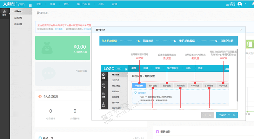Close the 新手向导 dialog

tap(241, 30)
